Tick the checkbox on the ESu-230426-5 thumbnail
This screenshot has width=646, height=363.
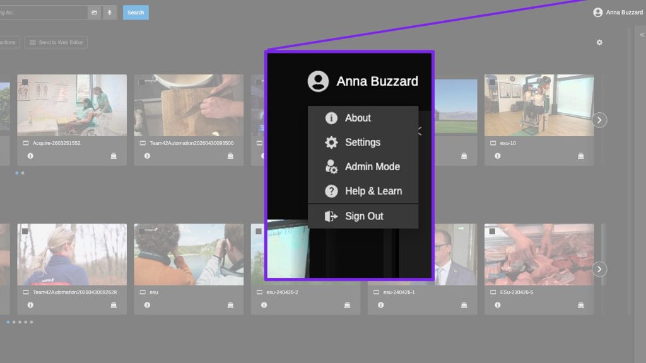click(492, 231)
